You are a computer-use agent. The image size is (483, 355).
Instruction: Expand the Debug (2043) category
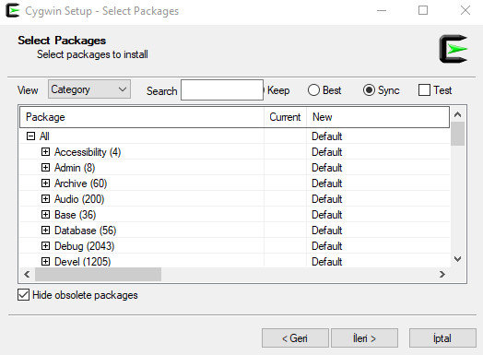45,246
